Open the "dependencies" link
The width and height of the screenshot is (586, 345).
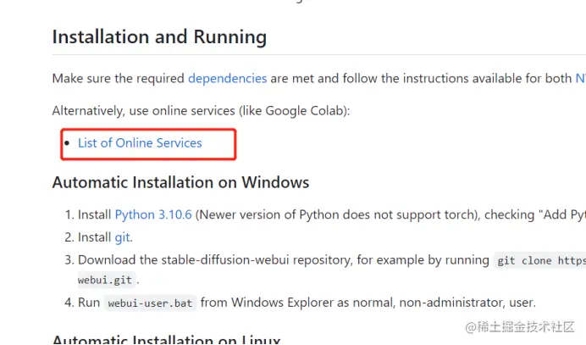coord(227,78)
